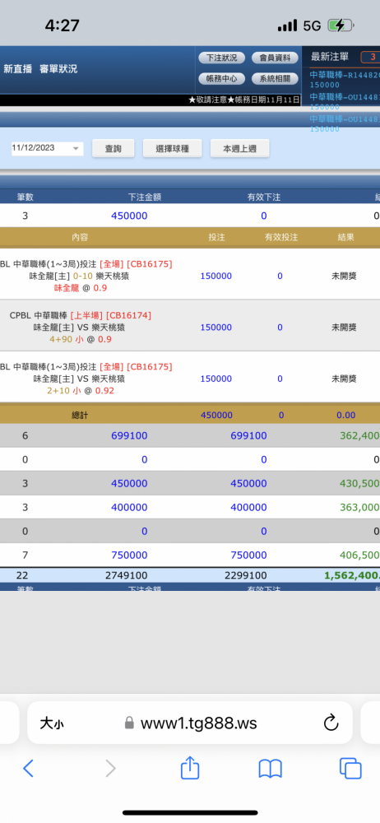Open the 會員資料 menu button
The height and width of the screenshot is (823, 380).
[275, 58]
